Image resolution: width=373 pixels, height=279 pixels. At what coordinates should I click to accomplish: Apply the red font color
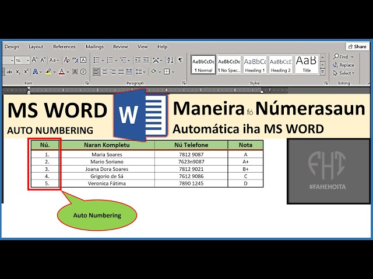pos(62,71)
